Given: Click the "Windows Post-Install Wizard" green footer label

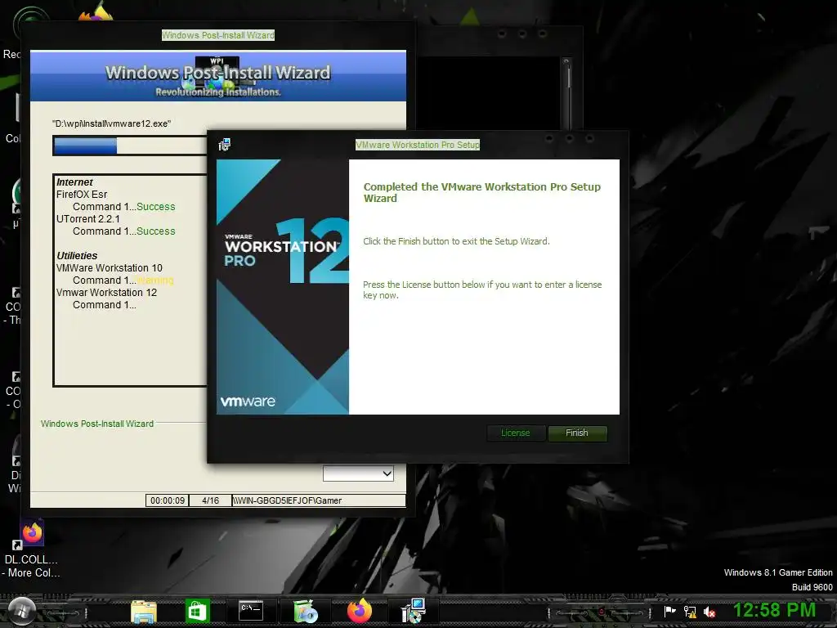Looking at the screenshot, I should click(x=97, y=424).
